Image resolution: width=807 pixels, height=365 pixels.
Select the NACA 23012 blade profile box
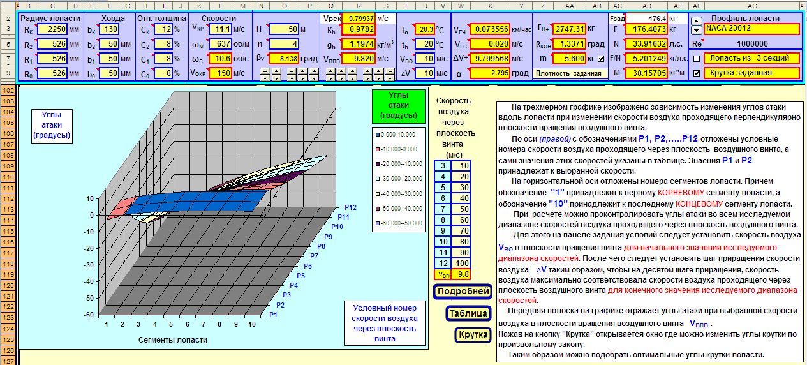click(x=751, y=29)
